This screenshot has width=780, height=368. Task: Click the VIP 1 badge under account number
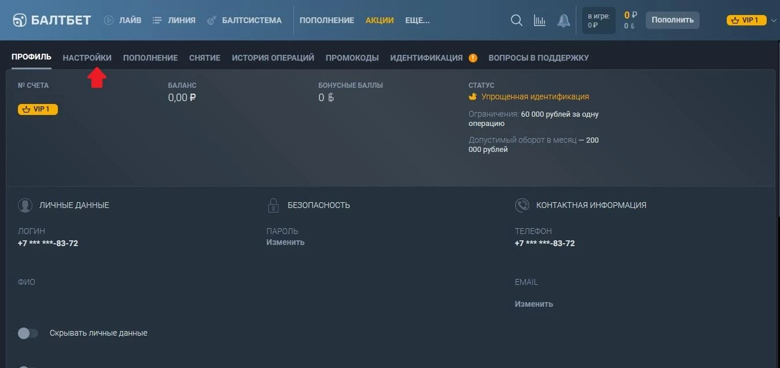pos(38,109)
